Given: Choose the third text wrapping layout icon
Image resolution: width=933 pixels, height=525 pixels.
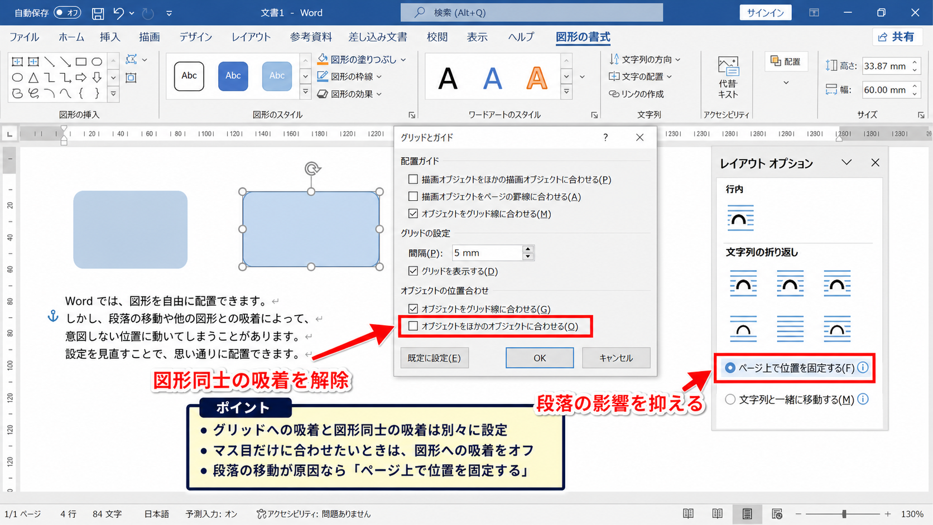Looking at the screenshot, I should point(837,283).
